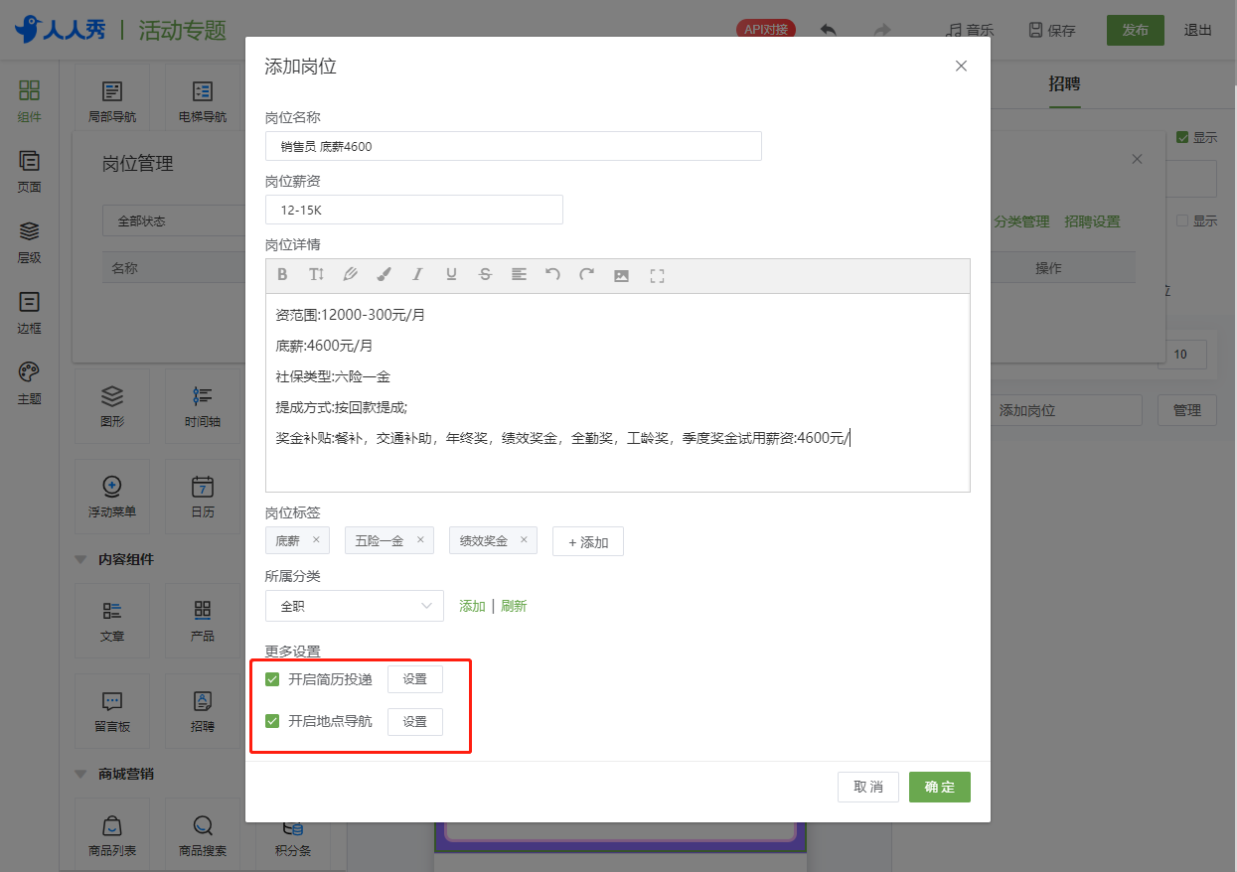Screen dimensions: 1237x872
Task: Click the 岗位薪资 input field
Action: pos(414,210)
